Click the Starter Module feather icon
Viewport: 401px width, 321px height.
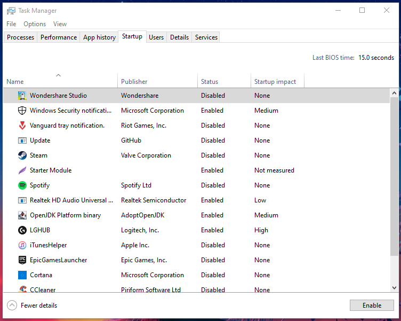22,170
